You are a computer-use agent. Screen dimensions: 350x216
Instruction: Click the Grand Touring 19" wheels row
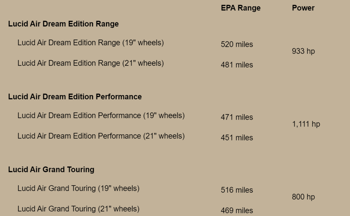click(78, 188)
